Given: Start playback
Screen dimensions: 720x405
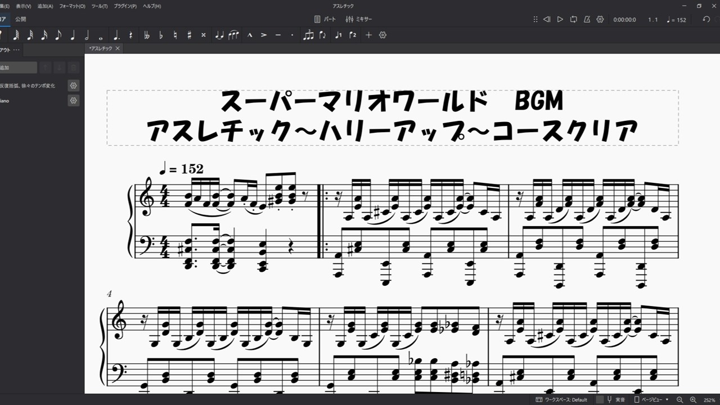Looking at the screenshot, I should (560, 19).
